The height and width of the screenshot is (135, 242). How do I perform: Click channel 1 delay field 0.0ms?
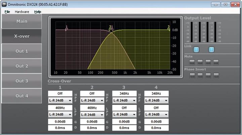tap(60, 128)
